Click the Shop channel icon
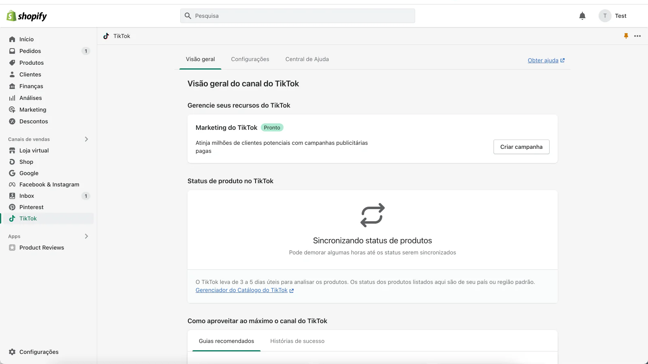 point(12,162)
